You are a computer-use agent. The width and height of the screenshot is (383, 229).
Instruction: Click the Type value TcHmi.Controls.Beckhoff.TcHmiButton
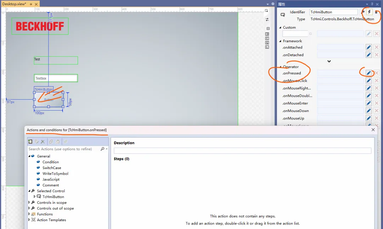tap(342, 19)
